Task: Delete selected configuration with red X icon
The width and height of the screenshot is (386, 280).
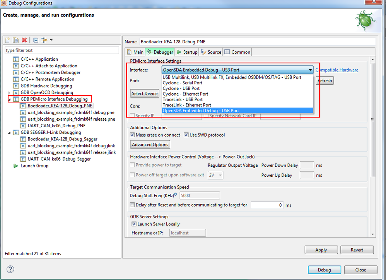Action: point(24,40)
